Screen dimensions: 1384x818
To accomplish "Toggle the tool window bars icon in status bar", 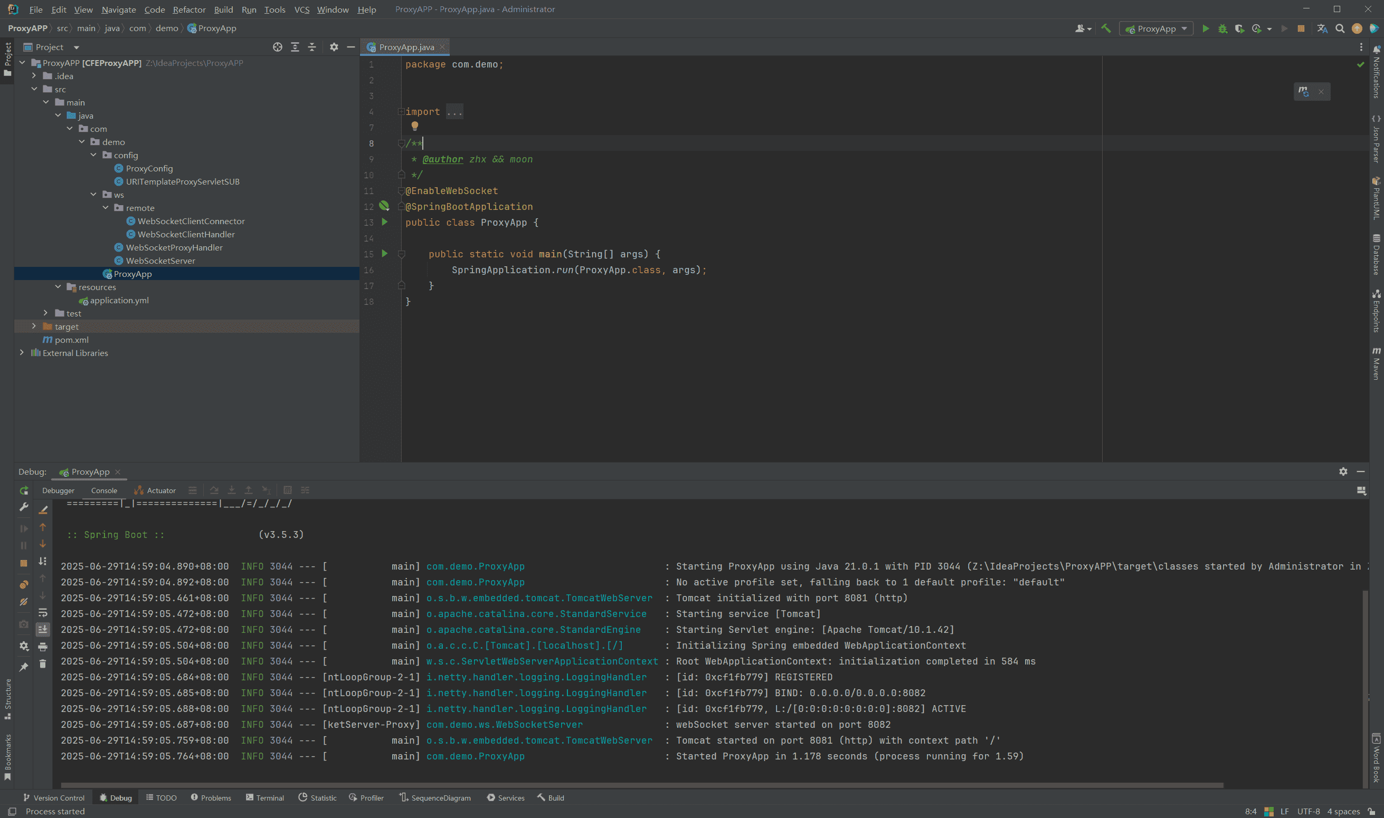I will 12,811.
